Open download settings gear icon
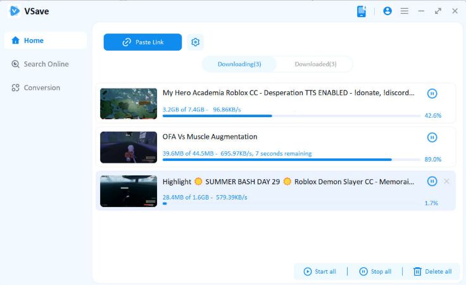The height and width of the screenshot is (285, 466). click(x=195, y=42)
